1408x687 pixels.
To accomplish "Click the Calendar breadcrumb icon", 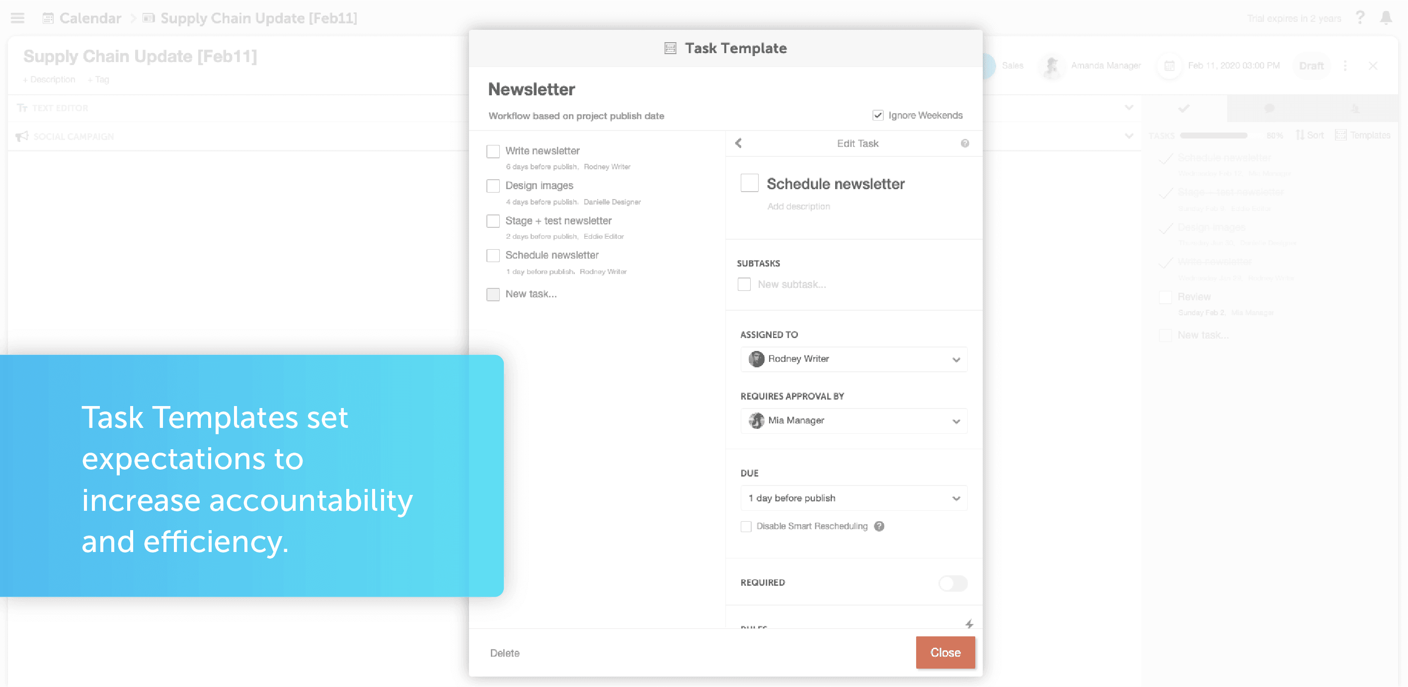I will pyautogui.click(x=46, y=17).
